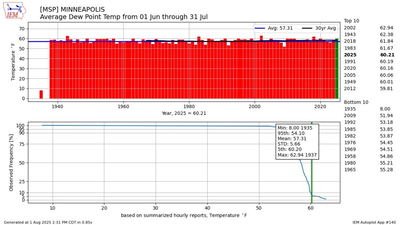Click the Generated at timestamp footer text
The image size is (400, 225).
coord(48,222)
